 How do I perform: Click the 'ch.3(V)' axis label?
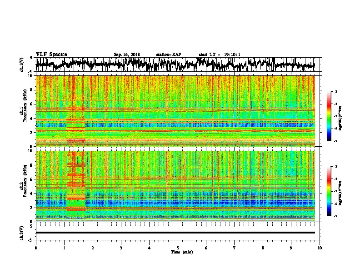(x=22, y=233)
